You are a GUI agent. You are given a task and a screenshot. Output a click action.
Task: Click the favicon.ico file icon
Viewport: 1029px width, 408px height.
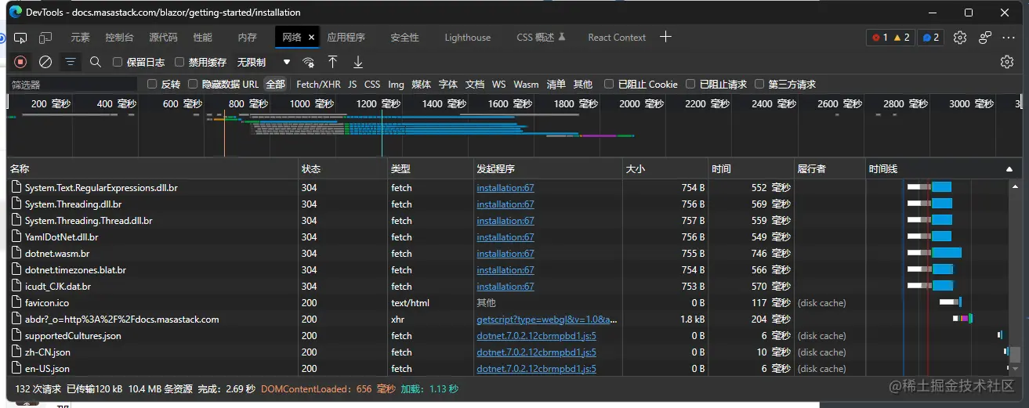tap(17, 303)
